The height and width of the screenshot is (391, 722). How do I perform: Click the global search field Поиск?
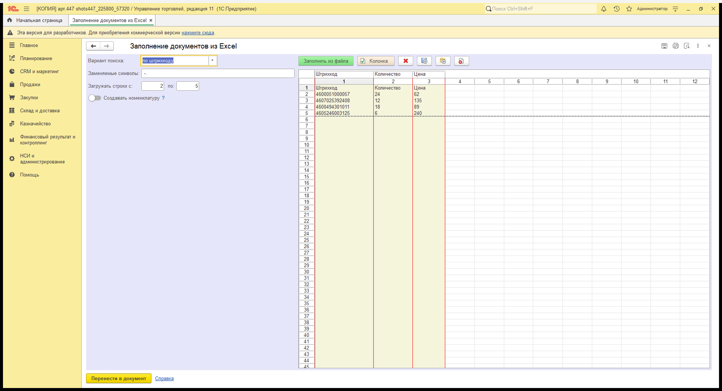[x=541, y=9]
